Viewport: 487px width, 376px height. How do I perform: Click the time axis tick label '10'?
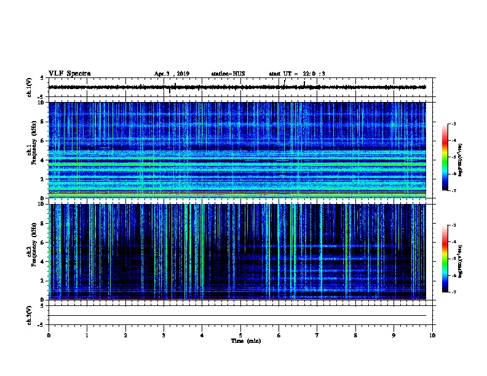[432, 335]
